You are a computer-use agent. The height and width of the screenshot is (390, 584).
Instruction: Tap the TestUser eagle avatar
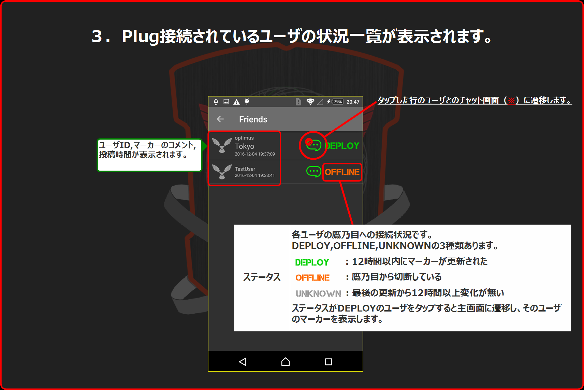(222, 172)
